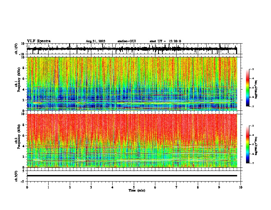Viewport: 271px width, 210px height.
Task: Click the "station=OUI" header label
Action: 127,41
